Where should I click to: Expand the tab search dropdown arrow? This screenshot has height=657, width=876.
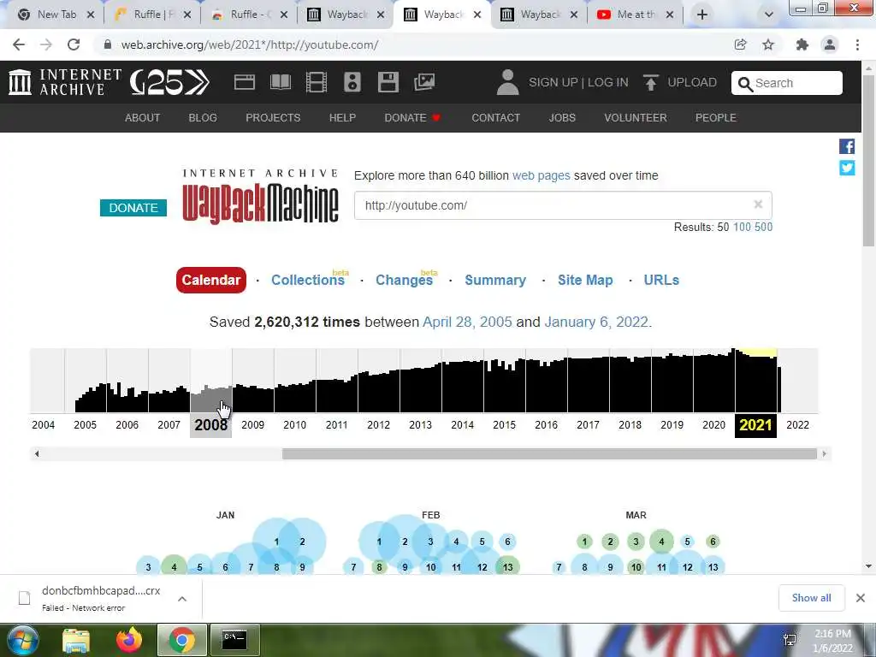pos(769,15)
